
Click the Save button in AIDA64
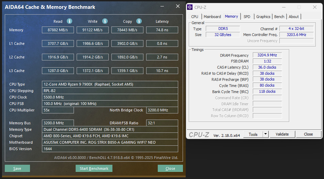17,168
